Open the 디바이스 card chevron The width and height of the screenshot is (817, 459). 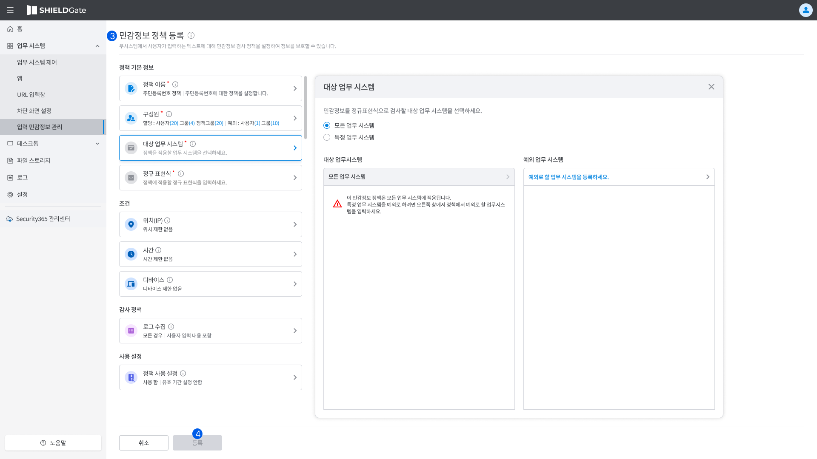[x=295, y=284]
